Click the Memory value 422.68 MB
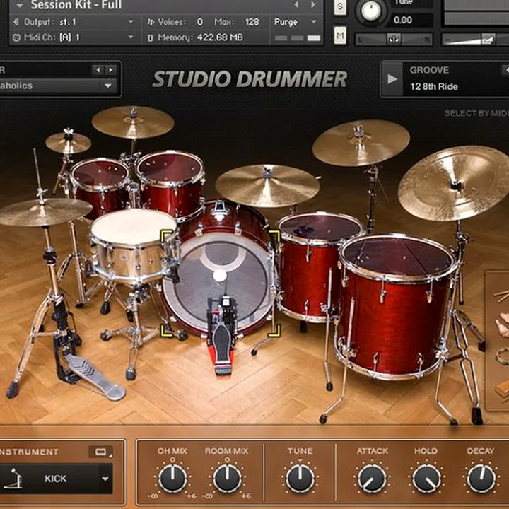The height and width of the screenshot is (509, 509). [220, 37]
